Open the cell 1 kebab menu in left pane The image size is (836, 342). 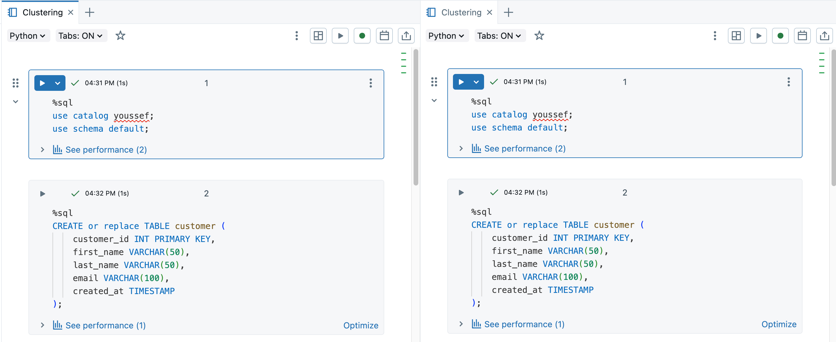click(x=370, y=83)
